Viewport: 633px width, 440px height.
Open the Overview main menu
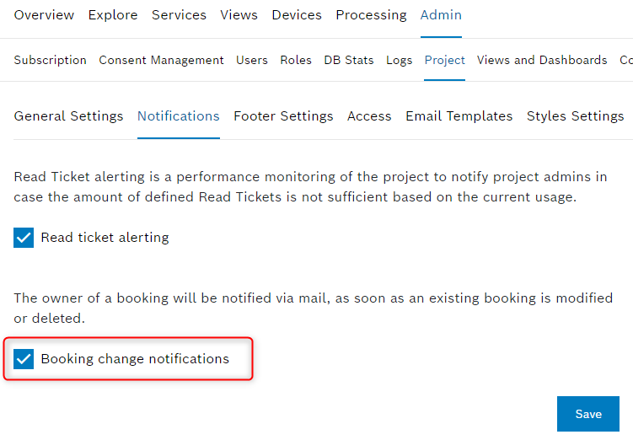pyautogui.click(x=44, y=15)
